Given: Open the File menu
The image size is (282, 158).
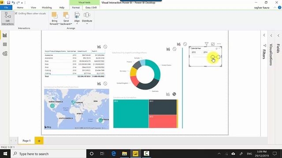Looking at the screenshot, I should [6, 7].
